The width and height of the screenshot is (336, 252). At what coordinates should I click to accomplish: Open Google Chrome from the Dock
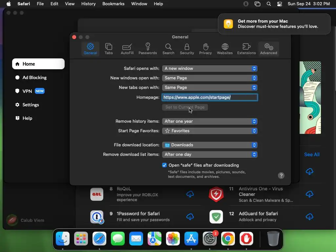tap(228, 239)
